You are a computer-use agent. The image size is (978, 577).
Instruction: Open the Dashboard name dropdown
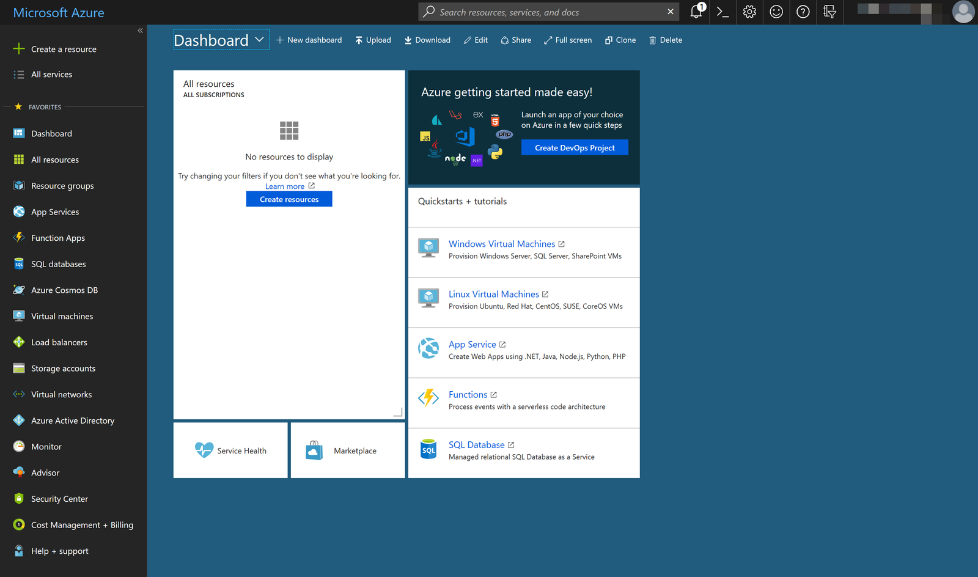tap(259, 39)
